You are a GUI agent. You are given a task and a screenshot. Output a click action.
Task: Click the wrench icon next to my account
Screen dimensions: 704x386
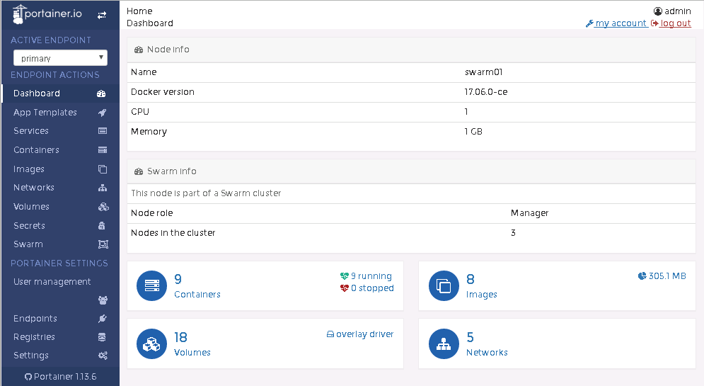589,23
